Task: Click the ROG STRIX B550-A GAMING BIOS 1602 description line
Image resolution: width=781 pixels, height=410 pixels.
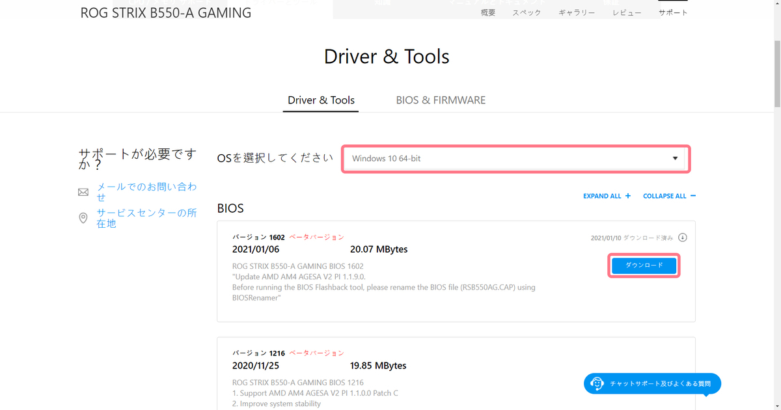Action: (298, 266)
